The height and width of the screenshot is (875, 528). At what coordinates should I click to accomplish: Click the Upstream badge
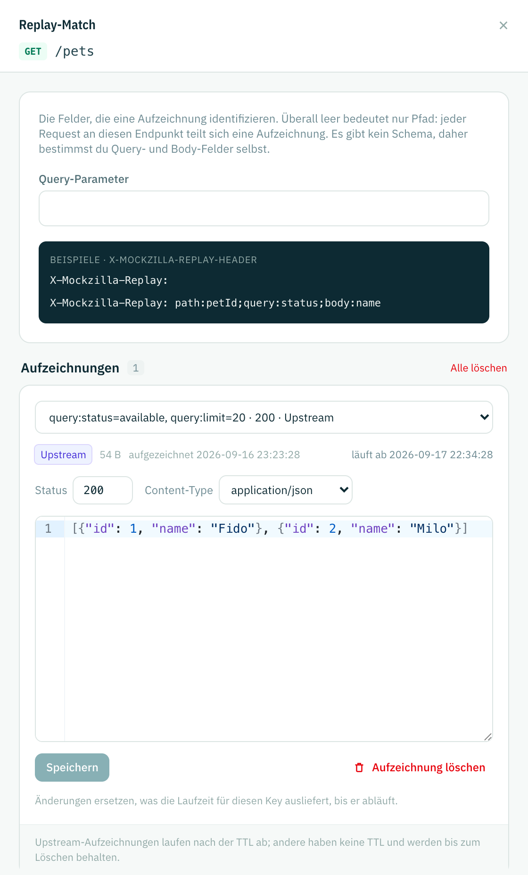(x=63, y=454)
